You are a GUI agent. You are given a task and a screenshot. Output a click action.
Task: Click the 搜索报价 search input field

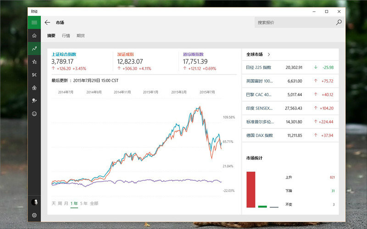(x=294, y=22)
